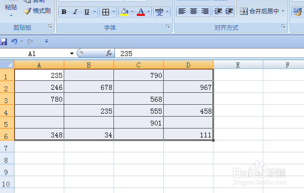Viewport: 304px width, 193px height.
Task: Select column C header
Action: 138,65
